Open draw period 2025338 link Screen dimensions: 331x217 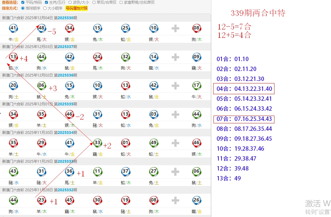(x=65, y=18)
